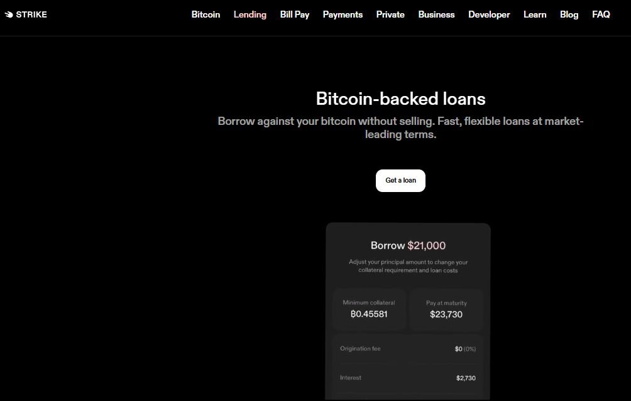Open the Business navigation item

436,14
